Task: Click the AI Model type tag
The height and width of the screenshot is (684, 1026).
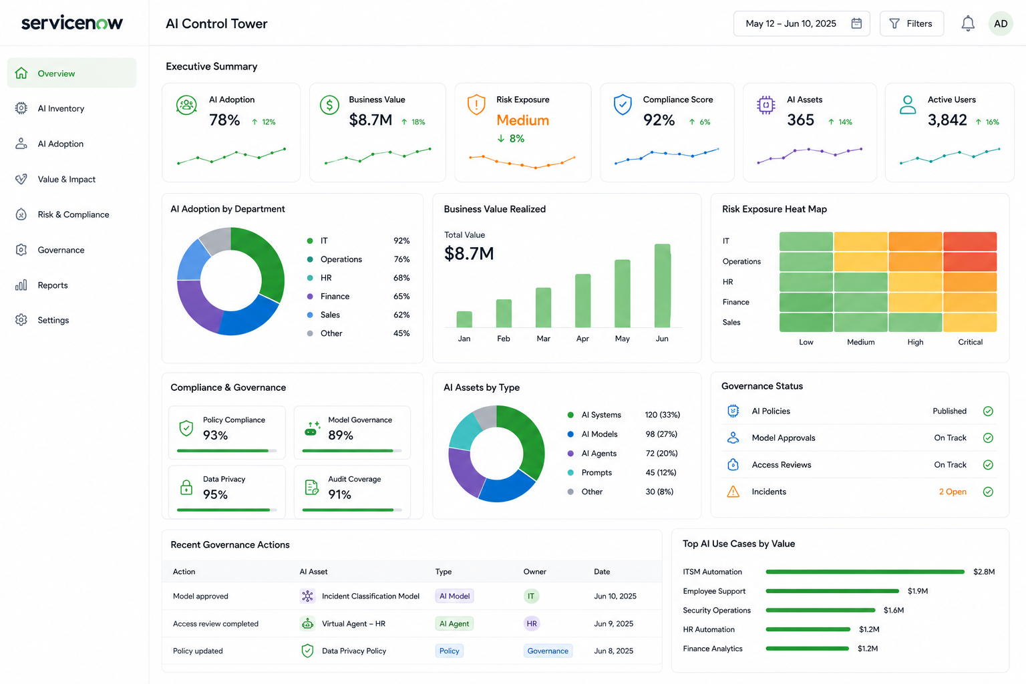Action: pos(454,596)
